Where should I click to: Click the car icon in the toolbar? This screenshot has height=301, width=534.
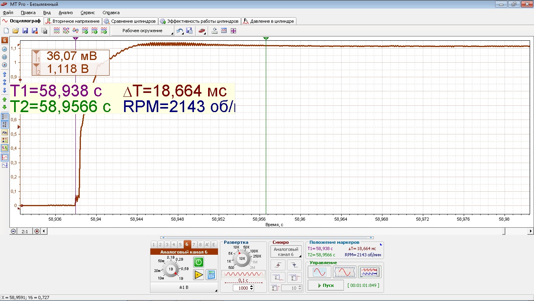pos(202,31)
